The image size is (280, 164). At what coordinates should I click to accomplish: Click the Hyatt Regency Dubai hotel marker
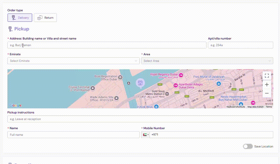[x=181, y=75]
